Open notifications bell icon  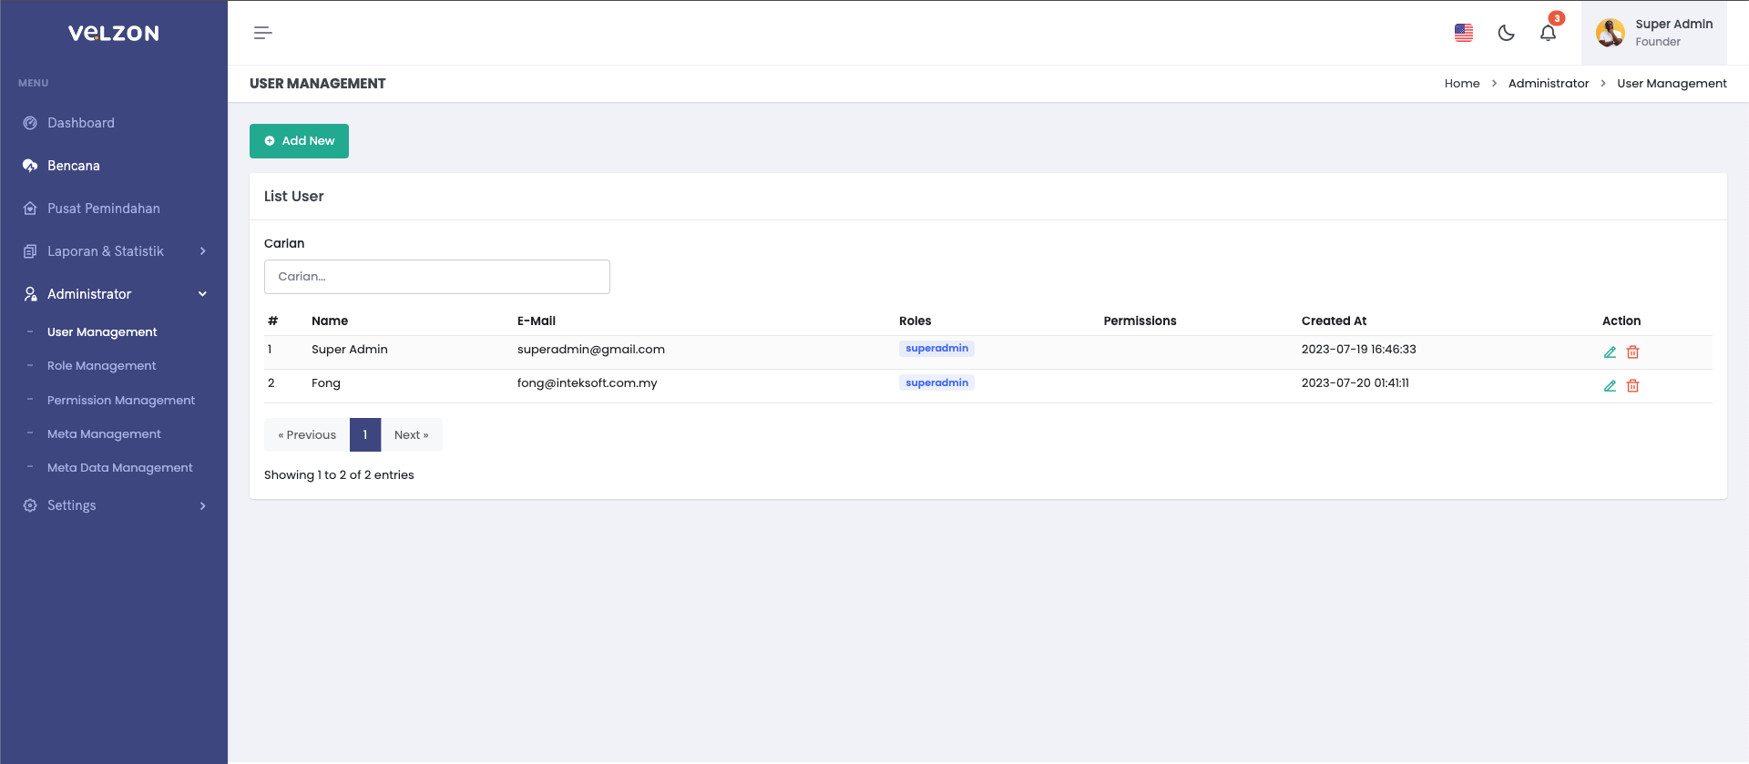tap(1548, 33)
